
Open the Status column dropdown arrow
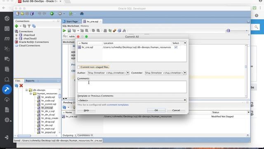[248, 112]
